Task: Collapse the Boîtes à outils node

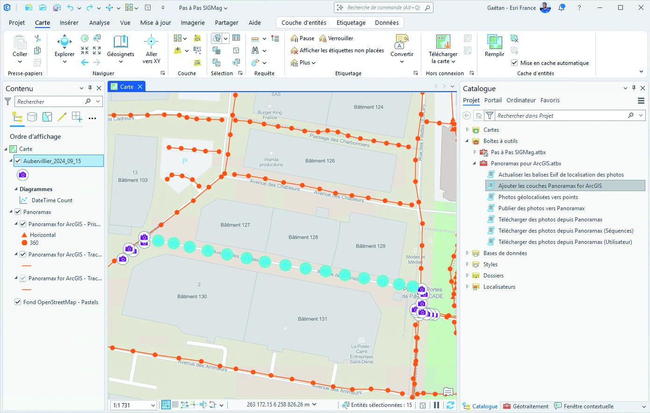Action: pos(467,141)
